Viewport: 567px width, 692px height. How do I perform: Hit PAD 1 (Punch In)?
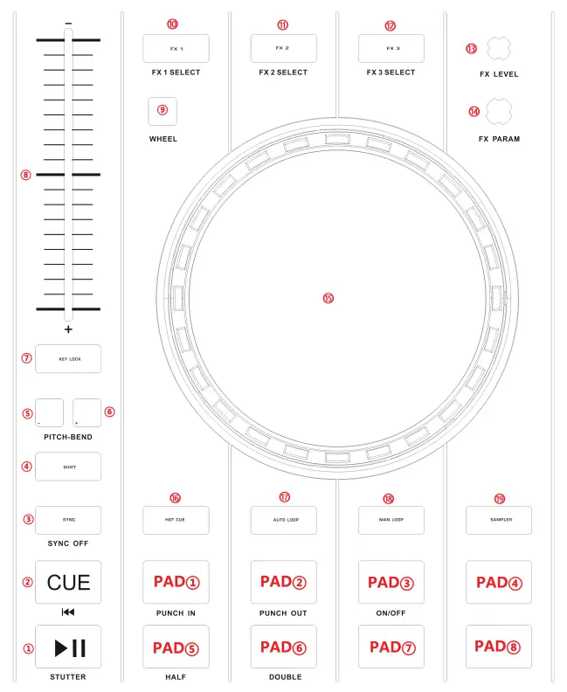click(x=176, y=582)
